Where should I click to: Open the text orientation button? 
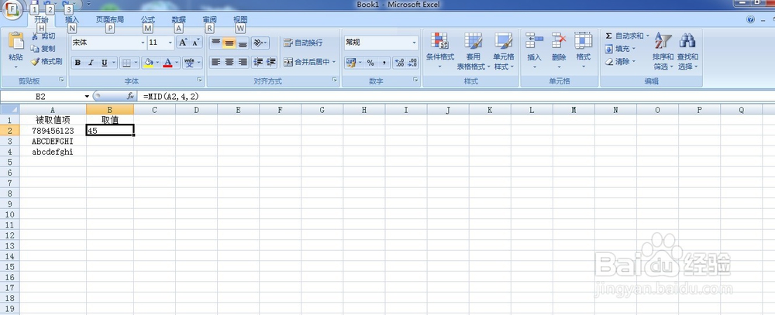click(x=260, y=43)
